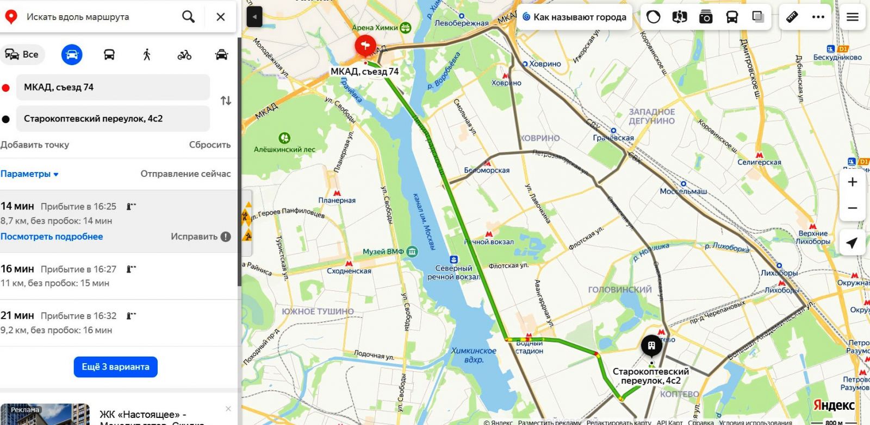
Task: Expand Параметры route options
Action: 29,174
